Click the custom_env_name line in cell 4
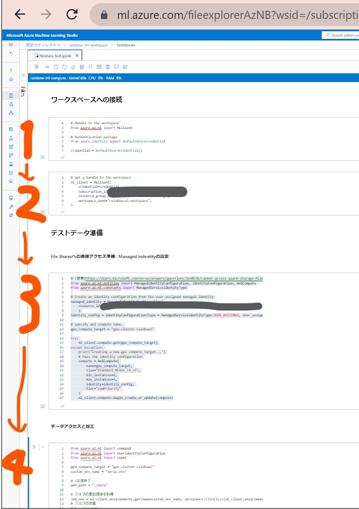 pyautogui.click(x=98, y=472)
